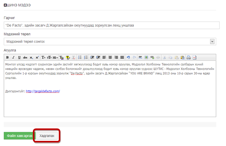
Task: Apply strikethrough formatting
Action: click(25, 57)
